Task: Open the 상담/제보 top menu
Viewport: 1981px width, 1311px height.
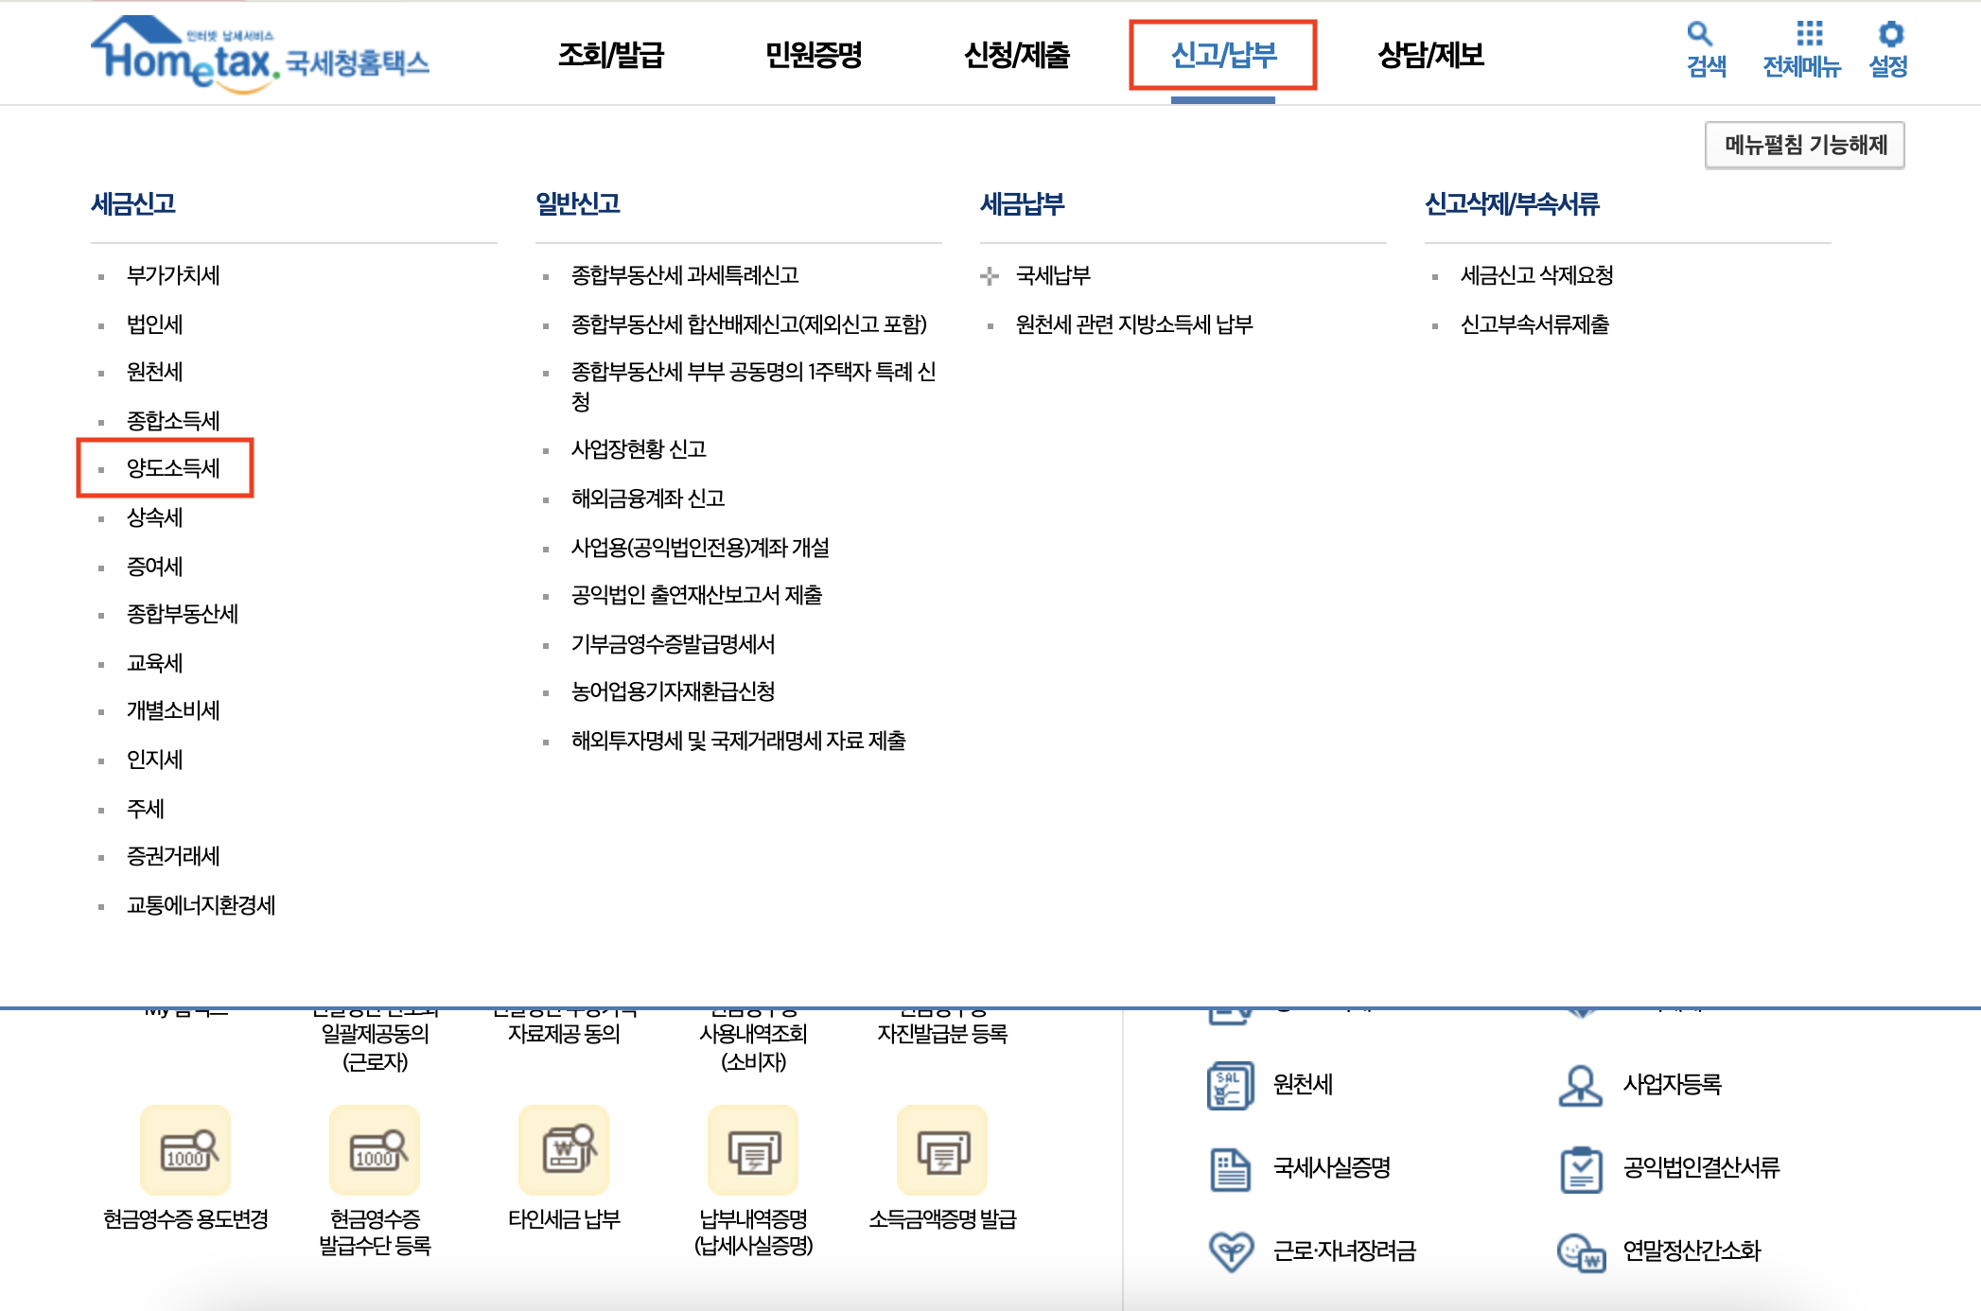Action: pos(1430,55)
